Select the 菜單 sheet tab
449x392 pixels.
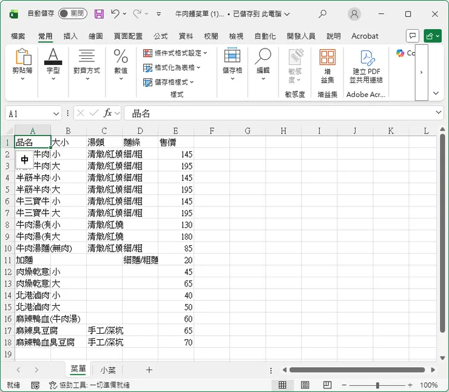[78, 369]
